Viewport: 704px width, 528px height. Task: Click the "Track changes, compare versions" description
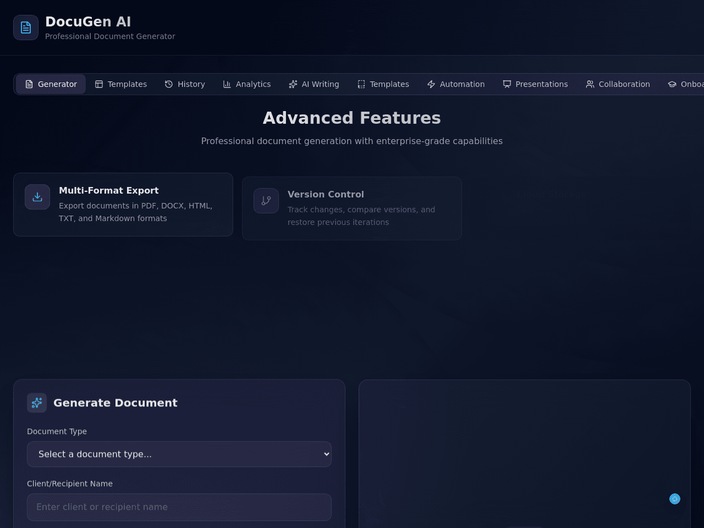(361, 216)
